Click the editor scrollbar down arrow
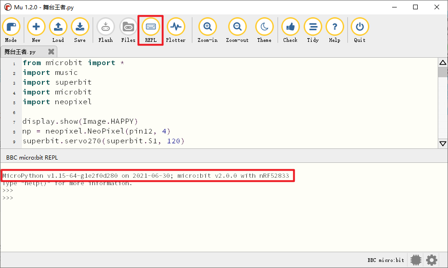Viewport: 448px width, 268px height. tap(443, 144)
